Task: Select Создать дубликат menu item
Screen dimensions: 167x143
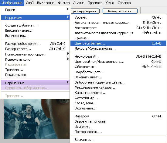Action: coord(35,25)
